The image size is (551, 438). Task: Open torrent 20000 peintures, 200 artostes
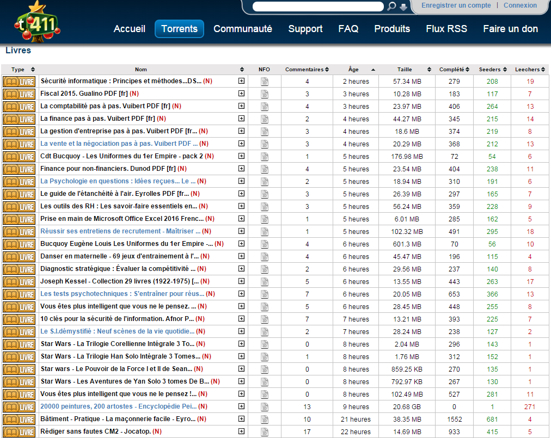click(x=118, y=406)
